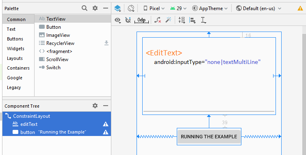Toggle autoconnect magnet icon

coord(128,20)
